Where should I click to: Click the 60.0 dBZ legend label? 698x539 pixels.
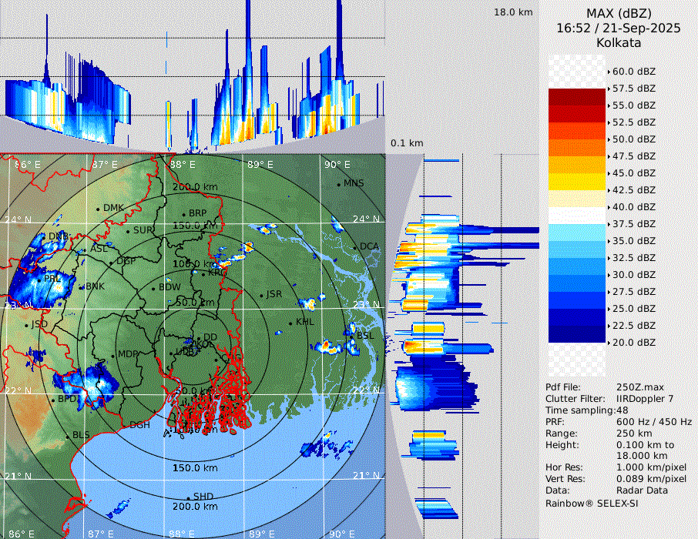tap(634, 72)
